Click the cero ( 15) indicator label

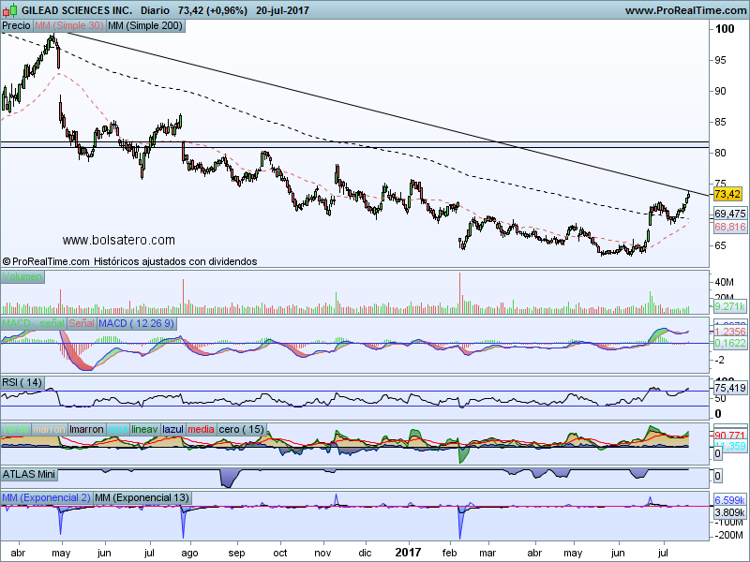click(242, 429)
